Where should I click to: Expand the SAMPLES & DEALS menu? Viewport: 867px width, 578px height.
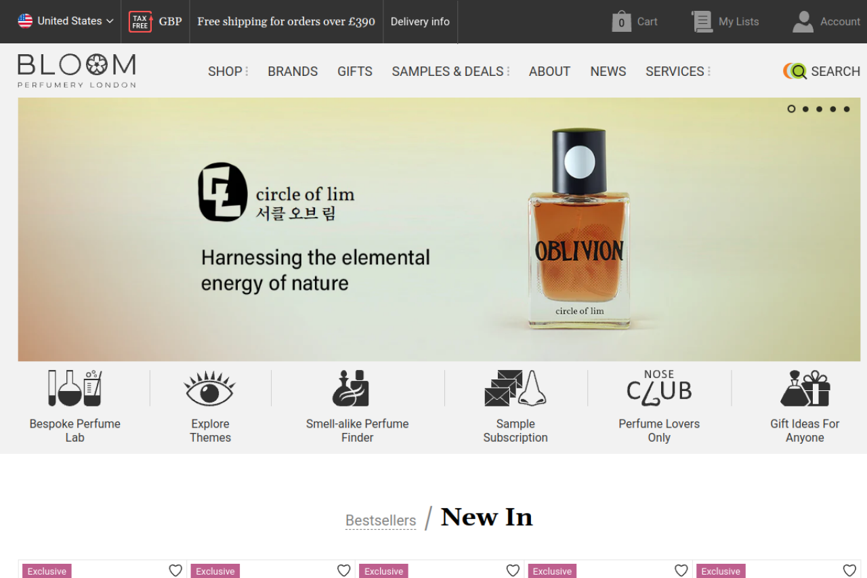(x=450, y=71)
